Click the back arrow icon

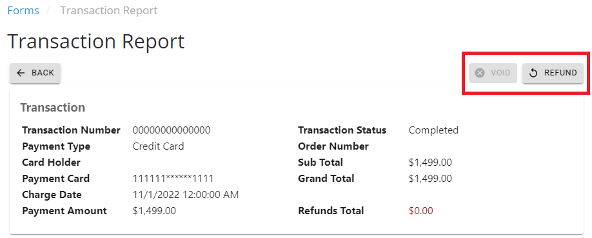(21, 73)
